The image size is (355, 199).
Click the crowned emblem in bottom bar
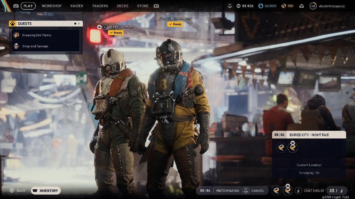click(x=288, y=190)
